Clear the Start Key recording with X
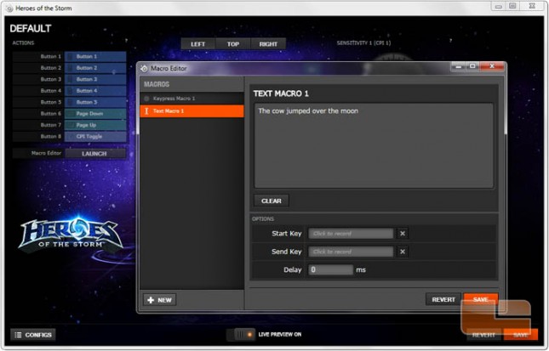Viewport: 549px width, 351px height. (x=403, y=234)
